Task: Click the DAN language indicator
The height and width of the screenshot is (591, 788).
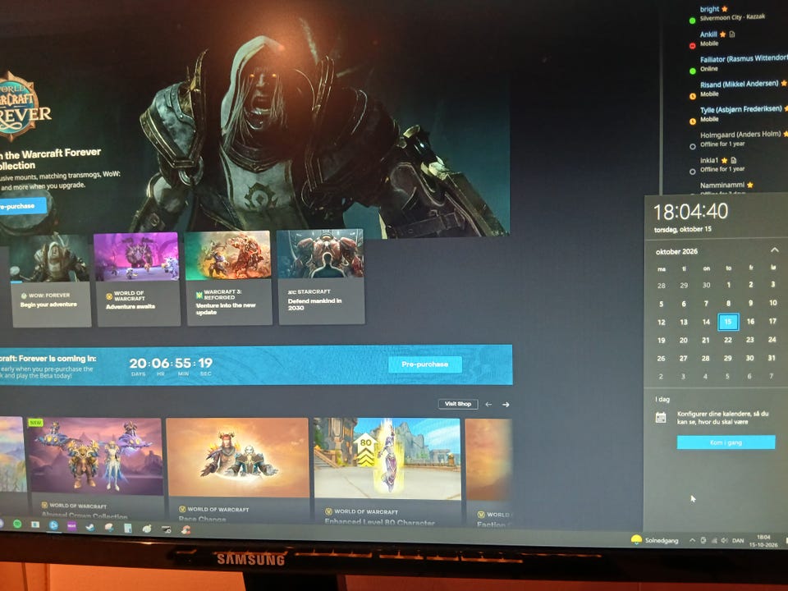Action: tap(738, 541)
